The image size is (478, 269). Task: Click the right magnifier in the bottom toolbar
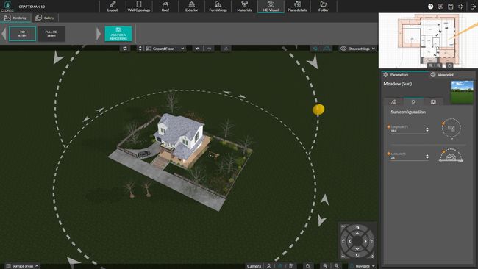point(336,266)
